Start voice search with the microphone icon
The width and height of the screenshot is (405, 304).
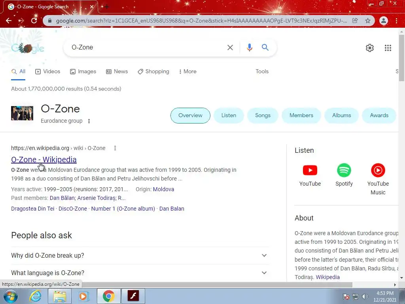click(249, 47)
